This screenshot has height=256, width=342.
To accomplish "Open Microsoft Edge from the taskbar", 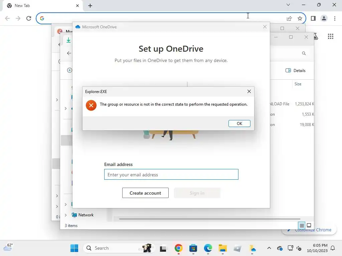I will 208,248.
